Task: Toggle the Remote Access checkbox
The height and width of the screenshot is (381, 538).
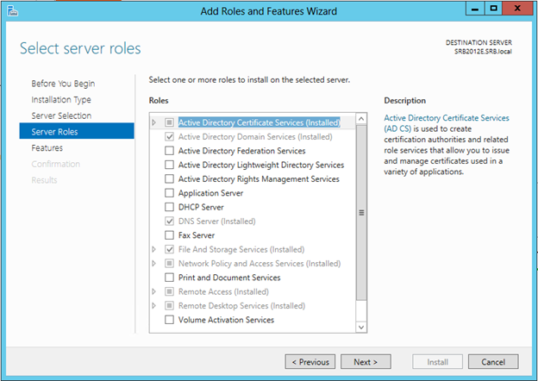Action: click(x=169, y=291)
